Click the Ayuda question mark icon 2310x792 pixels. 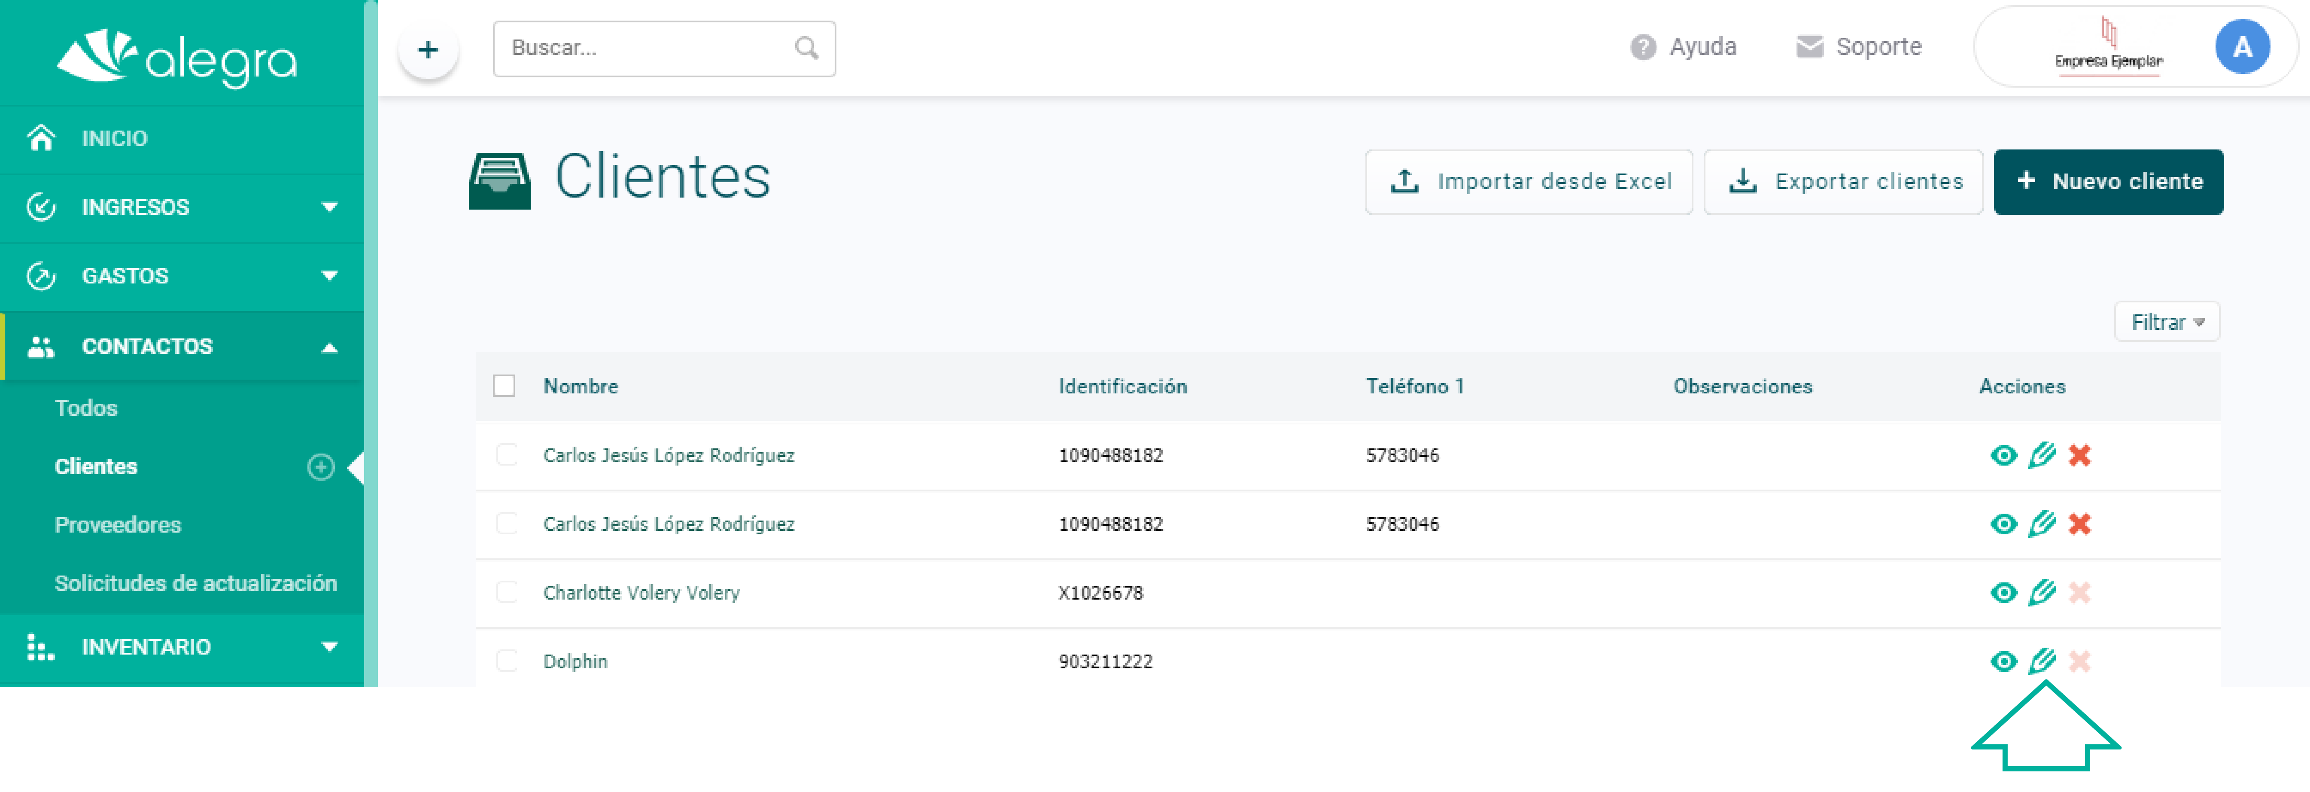coord(1643,47)
